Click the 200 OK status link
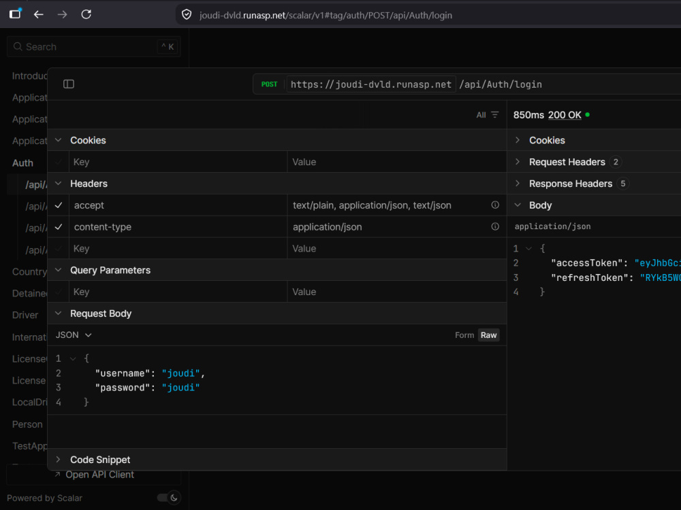The height and width of the screenshot is (510, 681). pos(565,115)
